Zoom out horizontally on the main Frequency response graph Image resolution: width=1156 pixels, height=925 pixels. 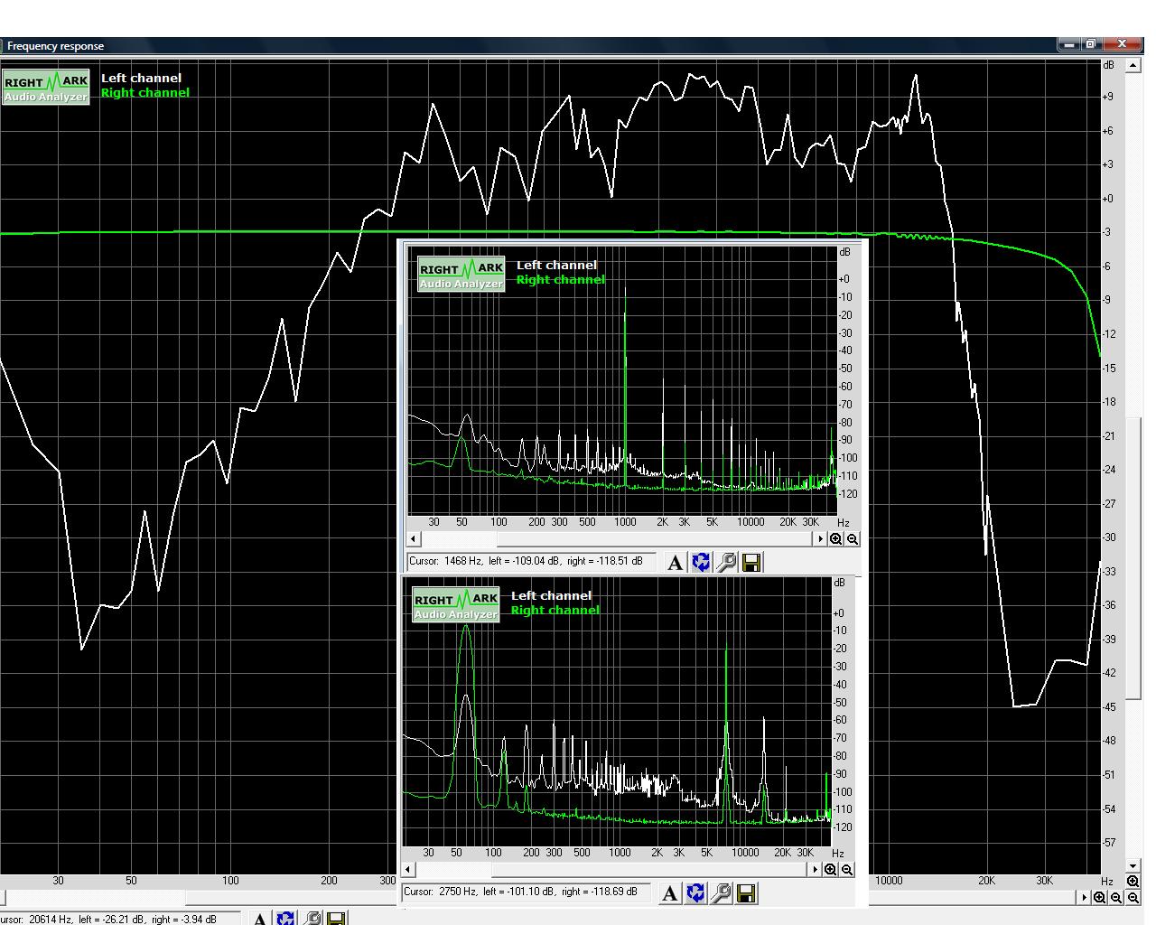coord(1116,898)
